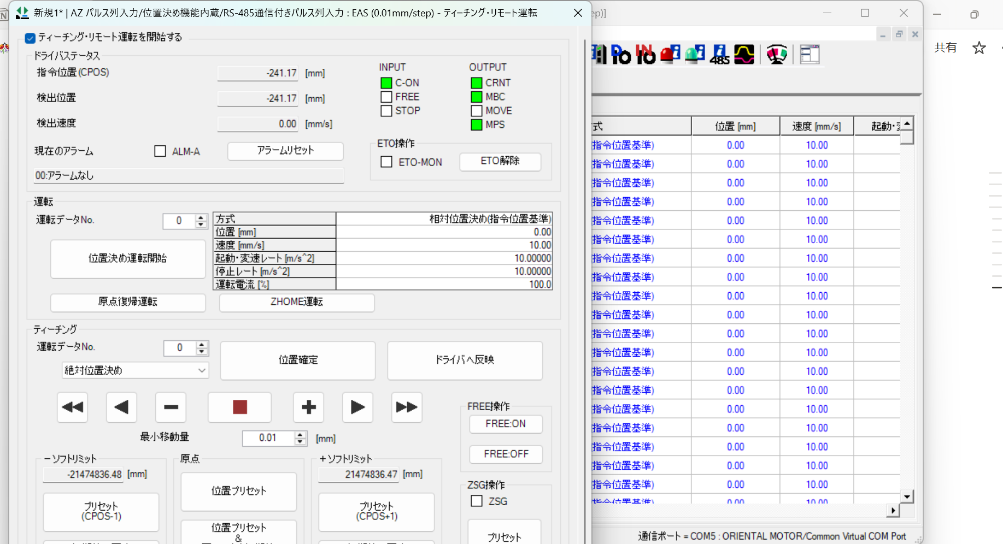The height and width of the screenshot is (544, 1003).
Task: Click the green lamp information icon
Action: coord(695,55)
